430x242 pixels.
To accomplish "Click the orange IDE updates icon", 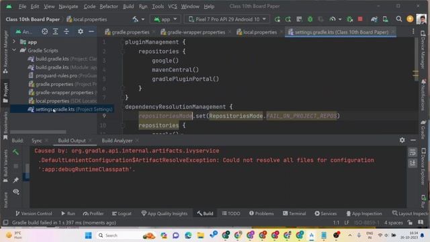I will 410,19.
